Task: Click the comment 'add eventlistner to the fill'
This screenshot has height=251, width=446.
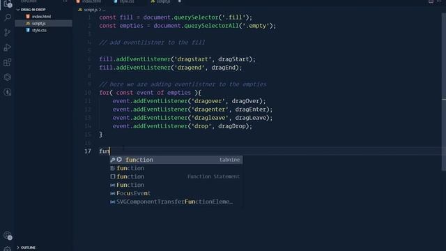Action: coord(152,43)
